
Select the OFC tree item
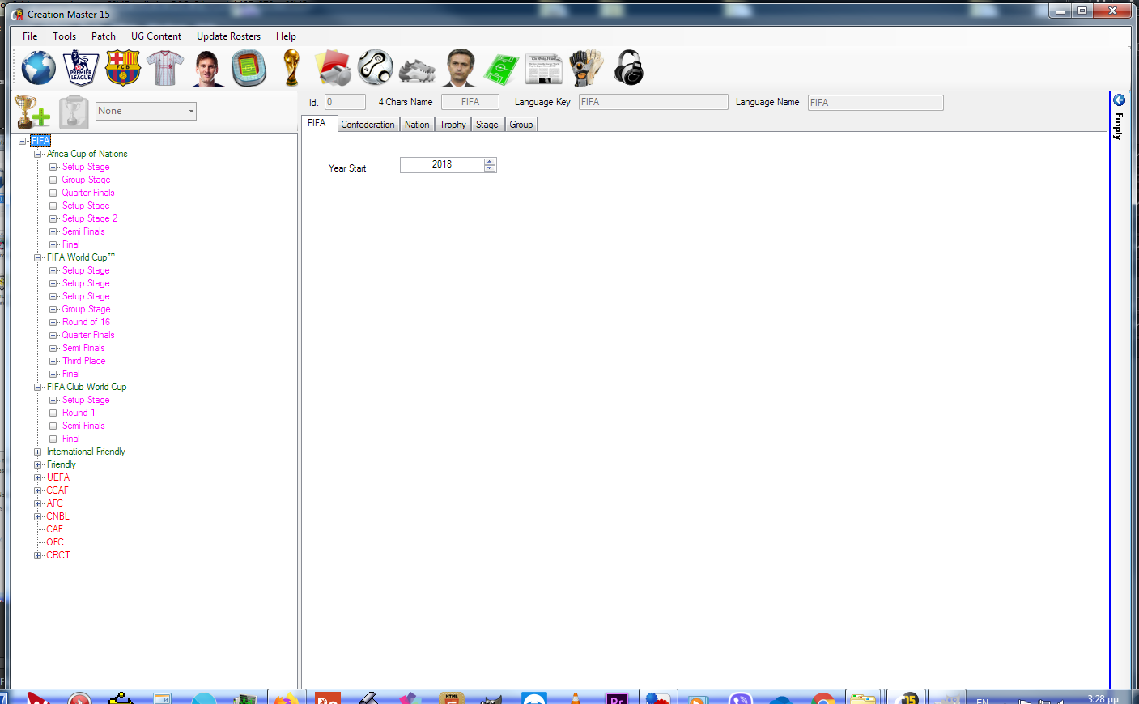(55, 542)
